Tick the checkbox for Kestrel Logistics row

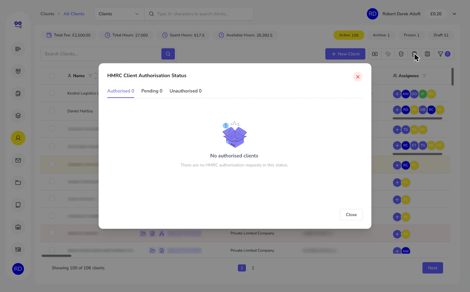[52, 93]
